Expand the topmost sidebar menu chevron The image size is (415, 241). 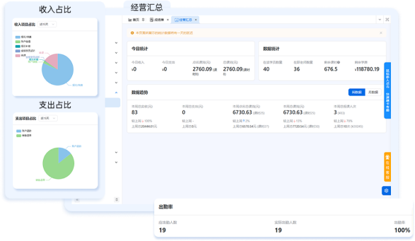[x=116, y=43]
